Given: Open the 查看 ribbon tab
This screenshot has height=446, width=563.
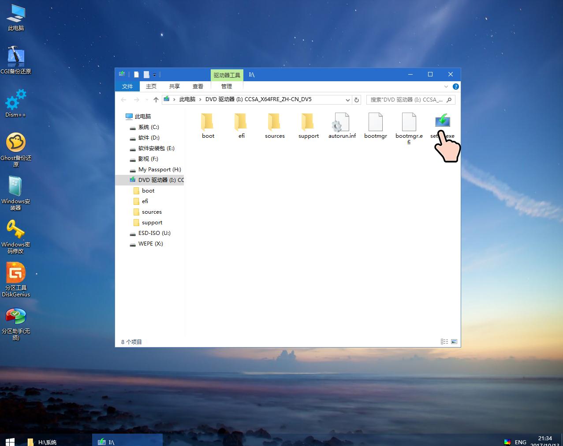Looking at the screenshot, I should 198,87.
